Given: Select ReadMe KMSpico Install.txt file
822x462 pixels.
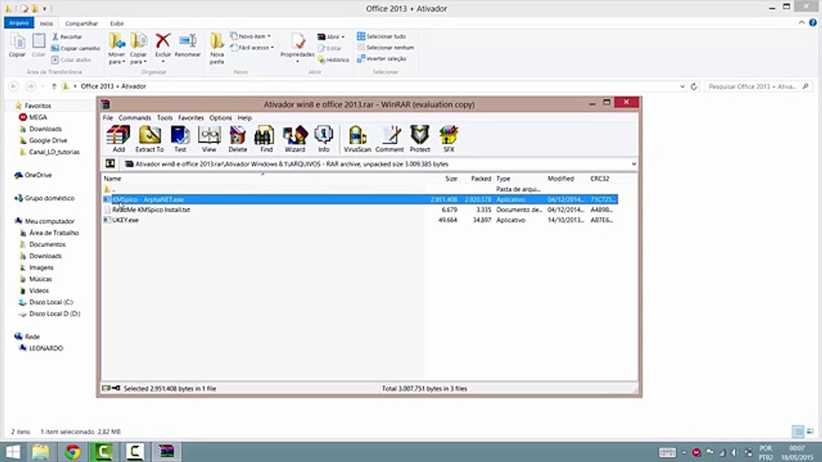Looking at the screenshot, I should coord(152,210).
